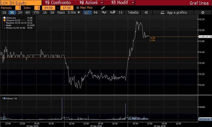
Task: Click the Chiusura orange legend swatch
Action: pyautogui.click(x=4, y=20)
